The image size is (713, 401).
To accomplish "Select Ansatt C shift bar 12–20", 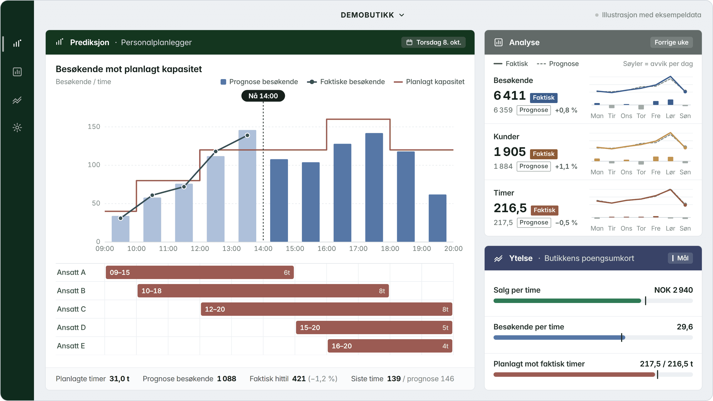I will (326, 309).
